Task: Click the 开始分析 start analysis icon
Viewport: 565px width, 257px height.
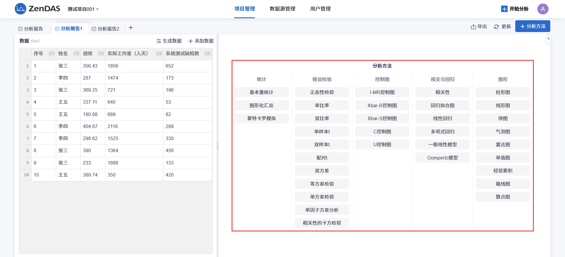Action: (x=504, y=9)
